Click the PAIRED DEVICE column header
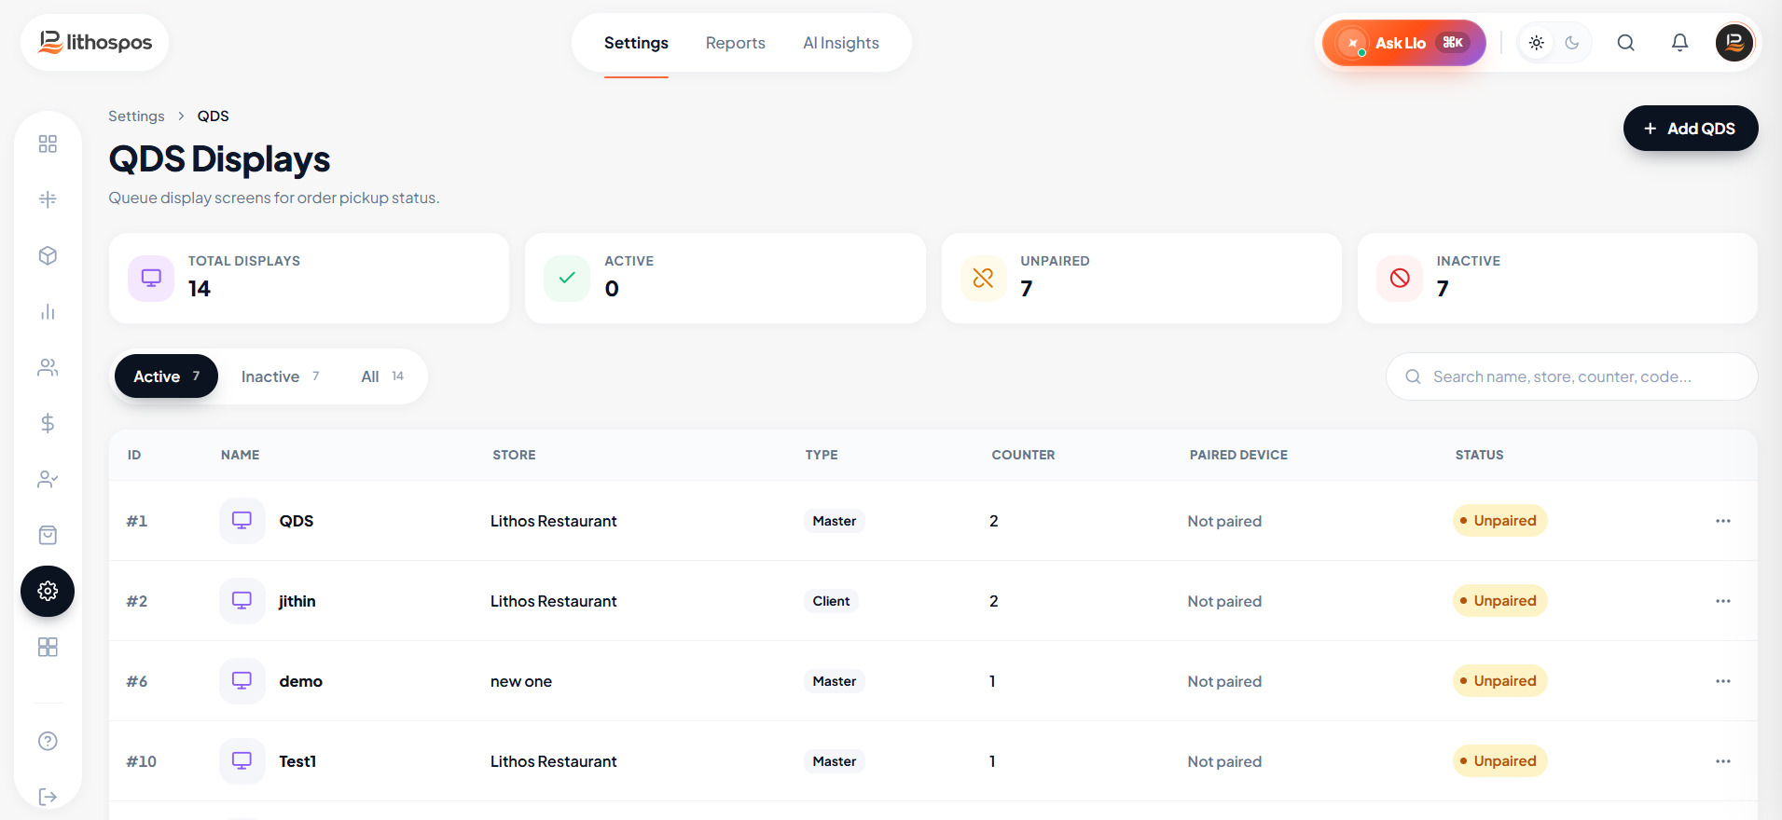Image resolution: width=1782 pixels, height=820 pixels. click(1238, 455)
